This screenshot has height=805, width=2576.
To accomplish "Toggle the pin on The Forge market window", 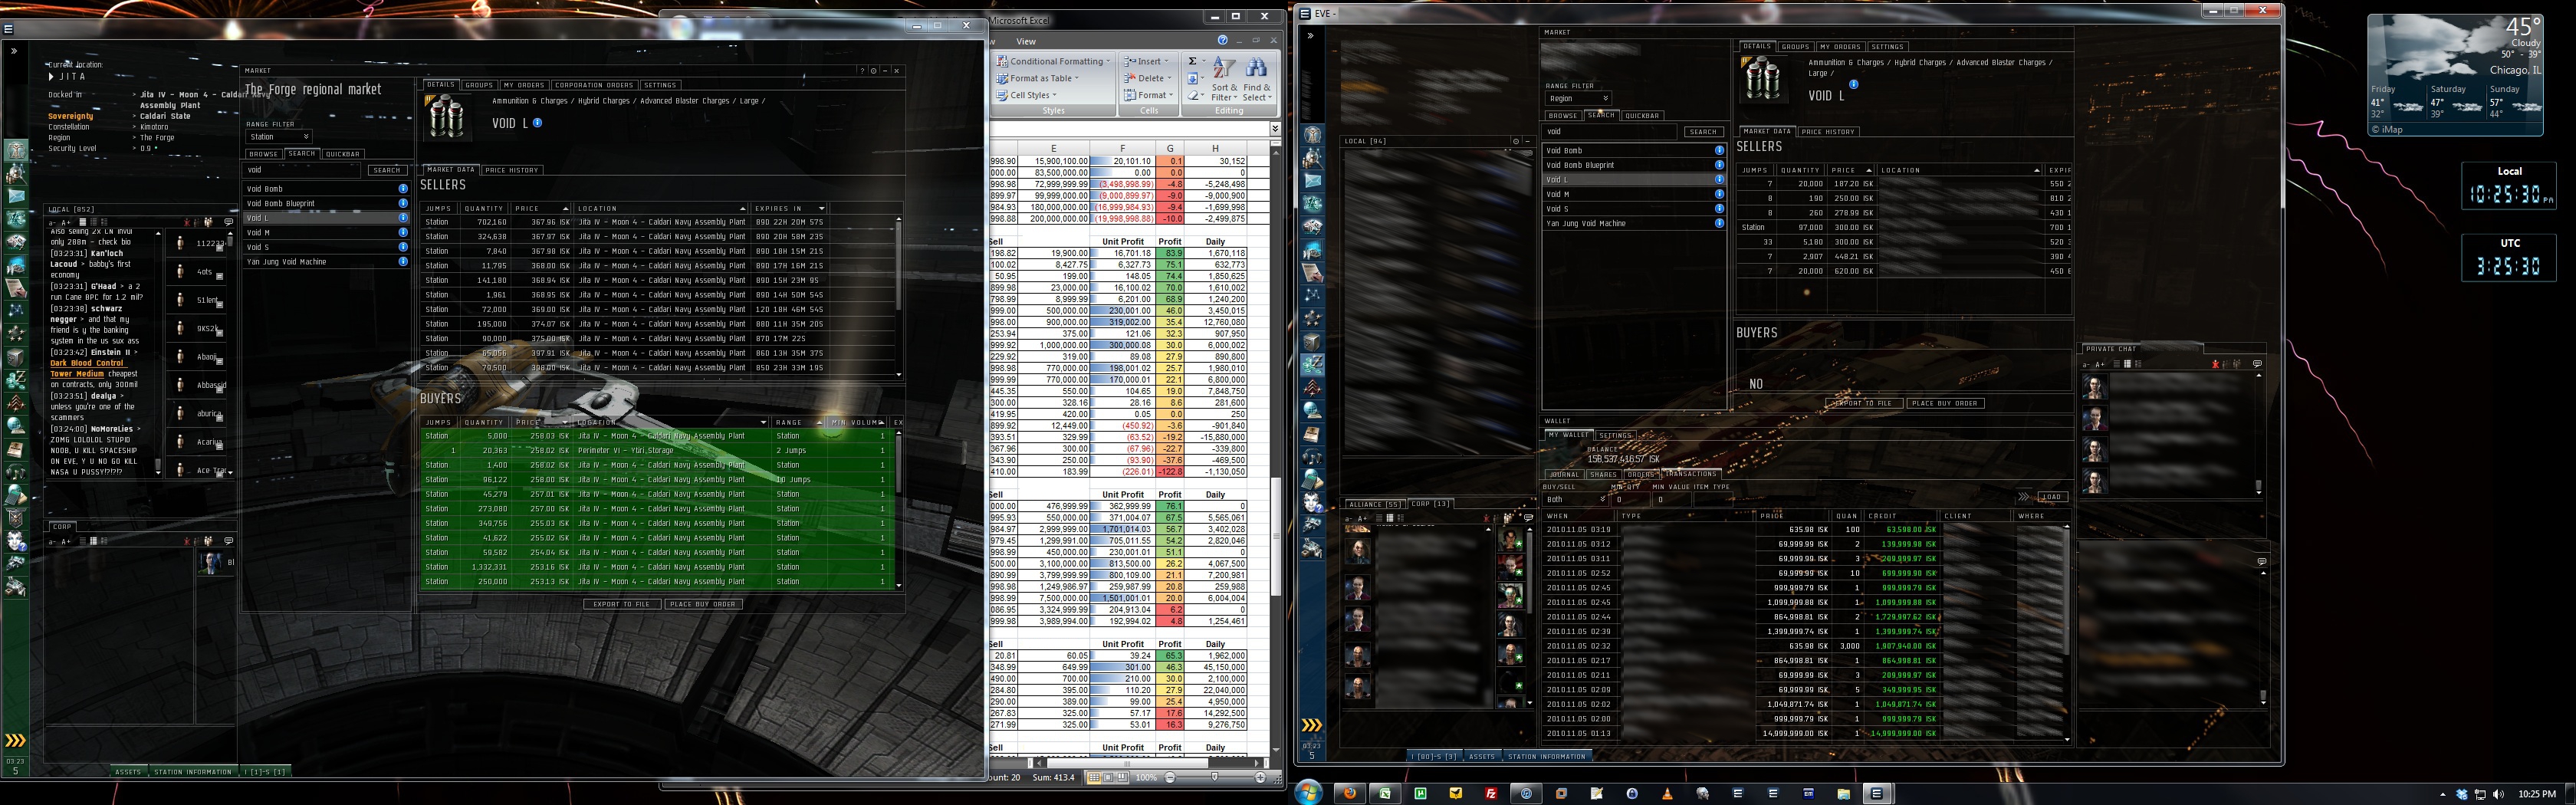I will point(873,71).
